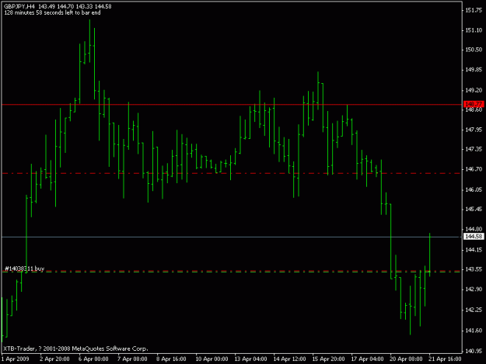The image size is (486, 364).
Task: Click the 147.35 price scale label
Action: [x=474, y=149]
